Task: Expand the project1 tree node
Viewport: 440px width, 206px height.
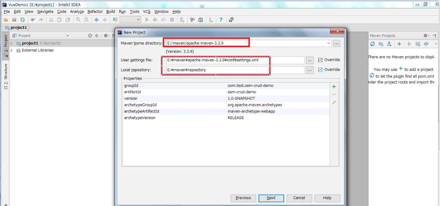Action: coord(12,43)
